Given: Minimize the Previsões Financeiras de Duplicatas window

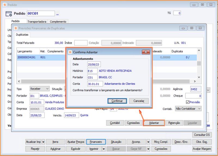Looking at the screenshot, I should point(183,28).
